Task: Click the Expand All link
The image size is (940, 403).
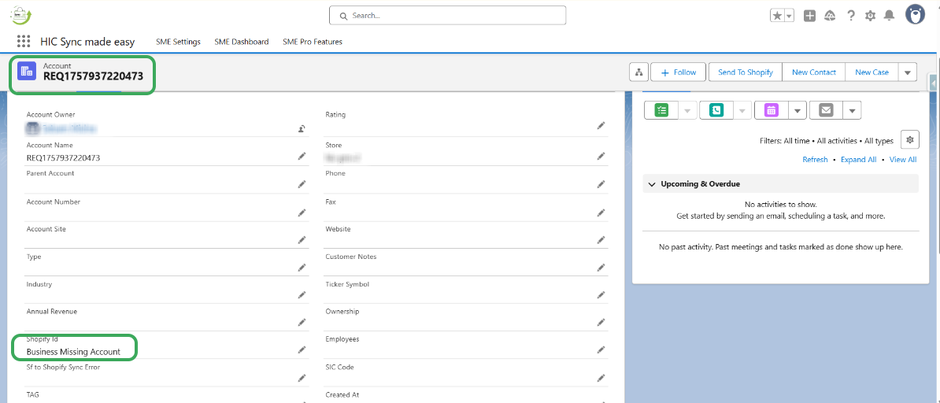Action: (858, 160)
